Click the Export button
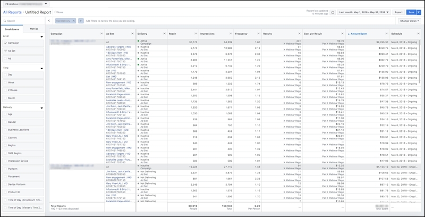 click(398, 12)
